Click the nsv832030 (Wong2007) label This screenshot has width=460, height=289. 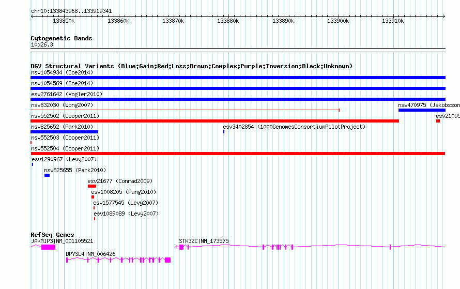click(x=62, y=105)
